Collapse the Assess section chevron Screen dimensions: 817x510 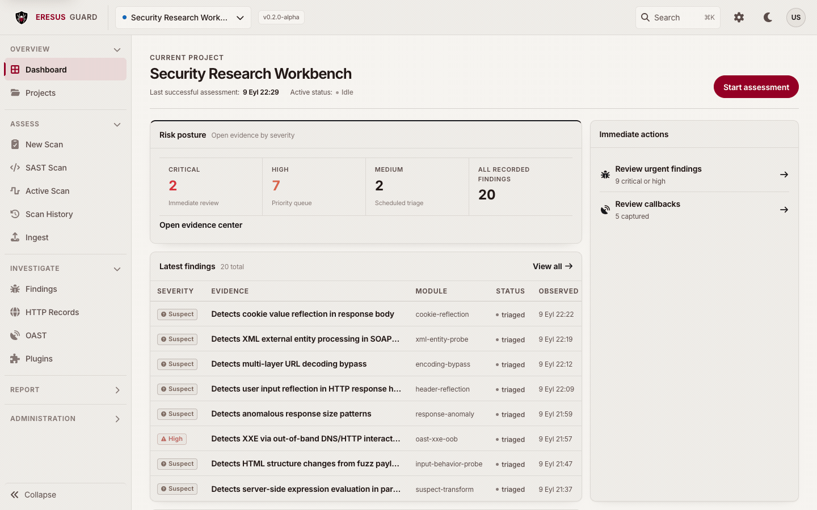pos(117,125)
